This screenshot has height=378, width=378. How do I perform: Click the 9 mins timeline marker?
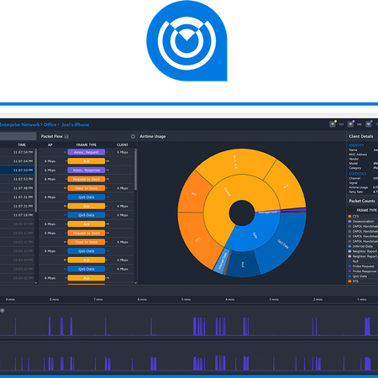click(x=10, y=299)
